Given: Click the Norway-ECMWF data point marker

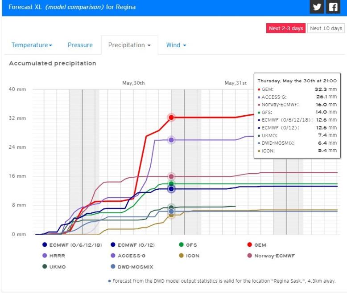Looking at the screenshot, I should 171,176.
